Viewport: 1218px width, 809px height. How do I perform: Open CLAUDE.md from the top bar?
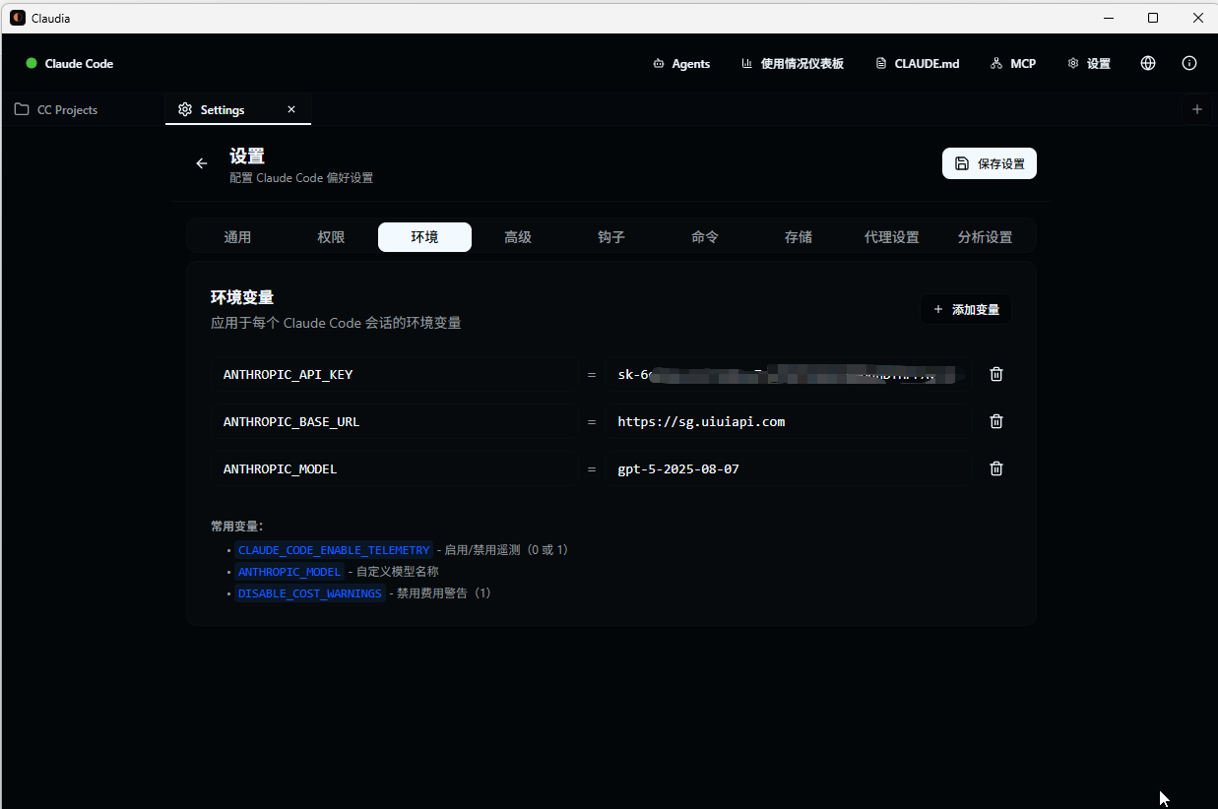point(917,63)
